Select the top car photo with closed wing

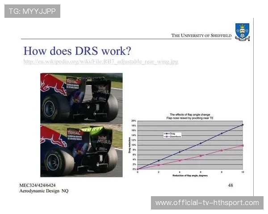click(81, 98)
